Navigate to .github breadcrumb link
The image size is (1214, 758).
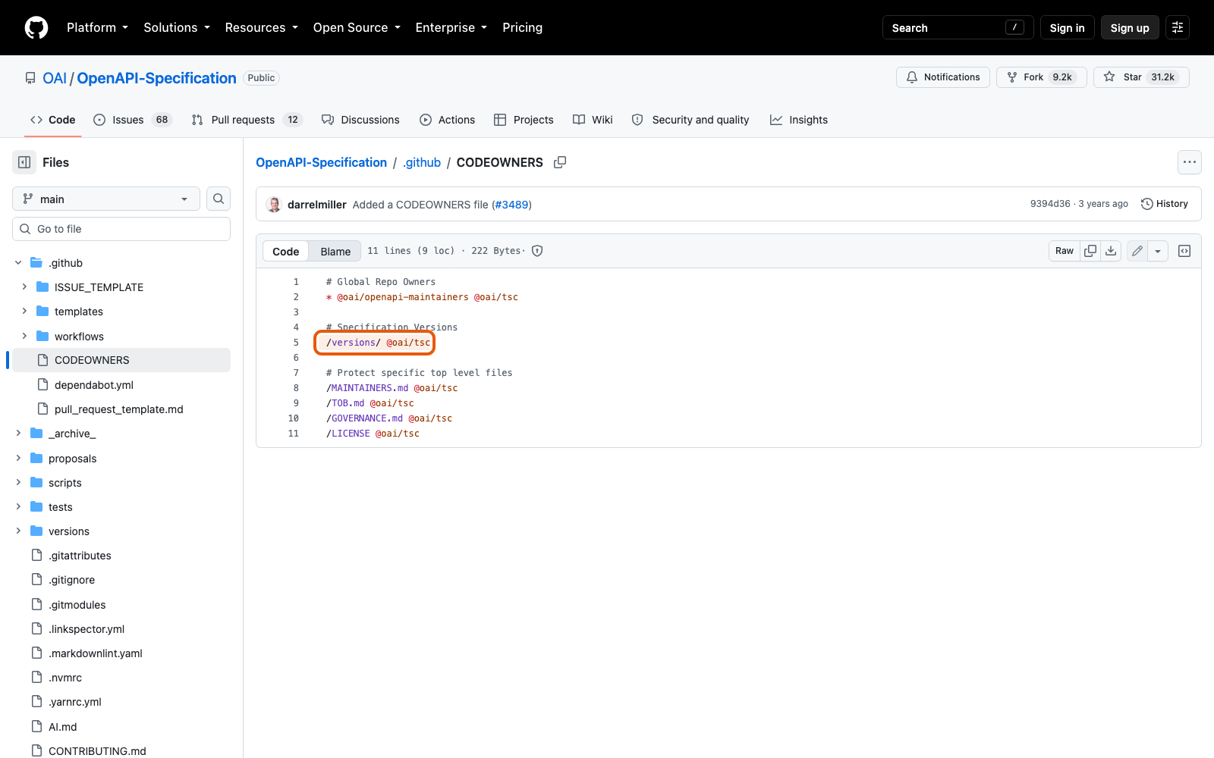[422, 162]
